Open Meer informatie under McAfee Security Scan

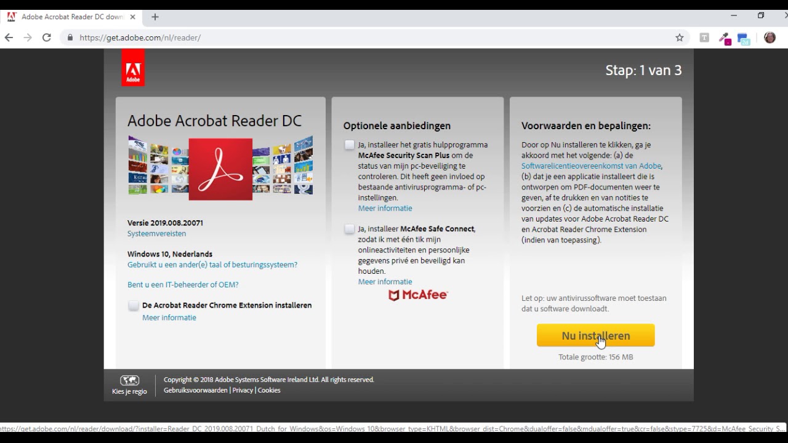pos(385,208)
